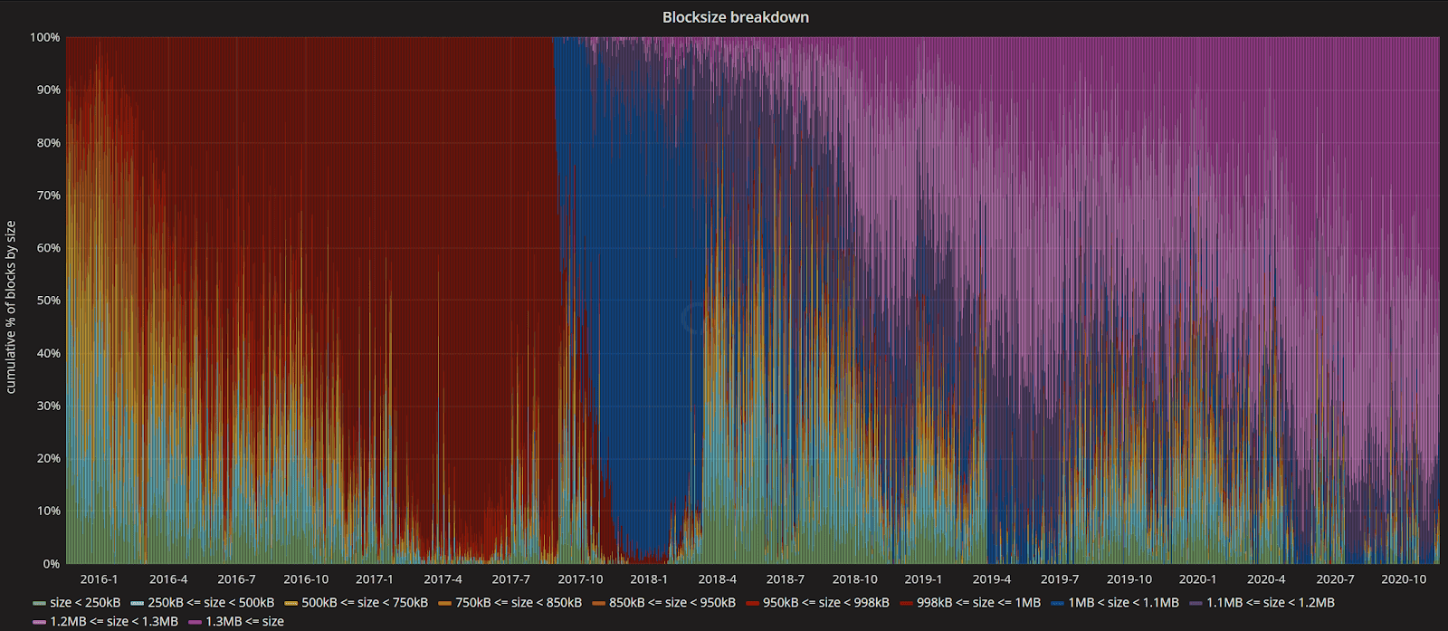
Task: Select the '950kB <= size < 998kB' legend label
Action: pos(826,603)
